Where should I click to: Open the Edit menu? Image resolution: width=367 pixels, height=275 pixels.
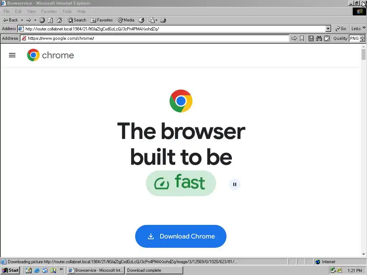(18, 11)
